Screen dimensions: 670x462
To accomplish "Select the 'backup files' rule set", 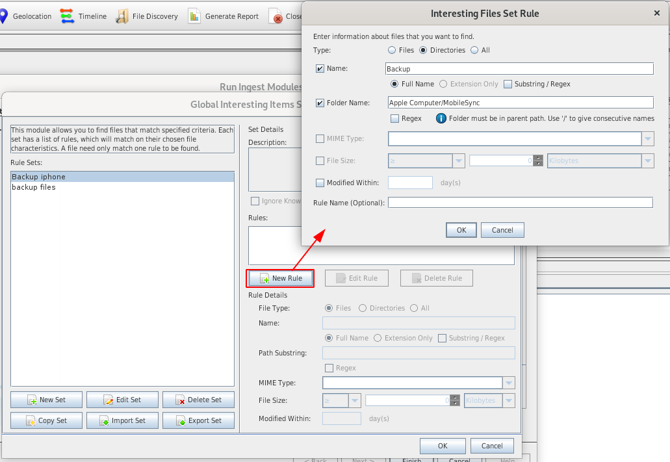I will point(34,187).
